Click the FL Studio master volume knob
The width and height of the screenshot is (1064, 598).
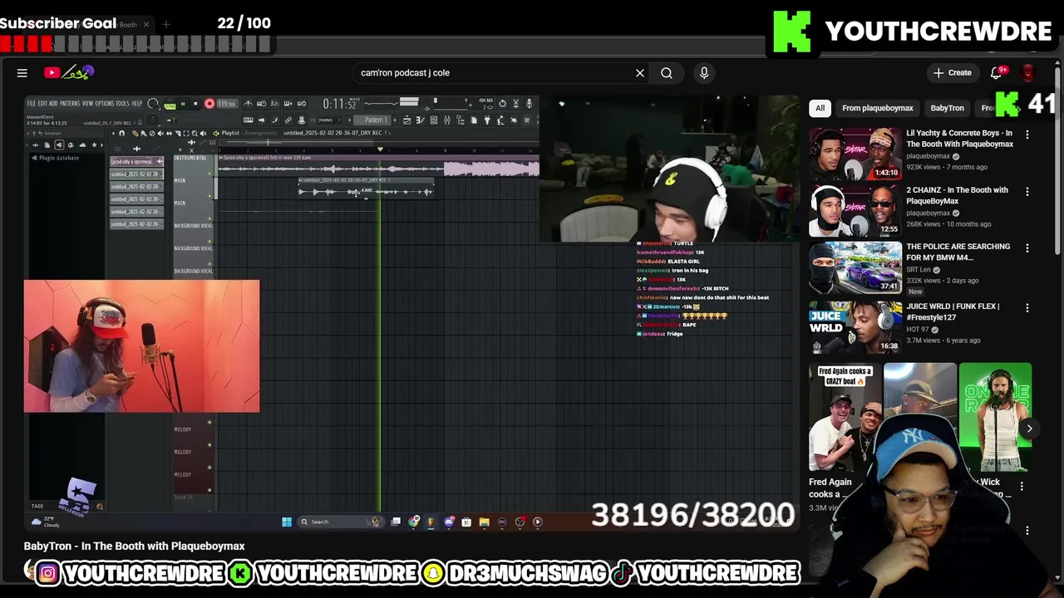[x=152, y=105]
